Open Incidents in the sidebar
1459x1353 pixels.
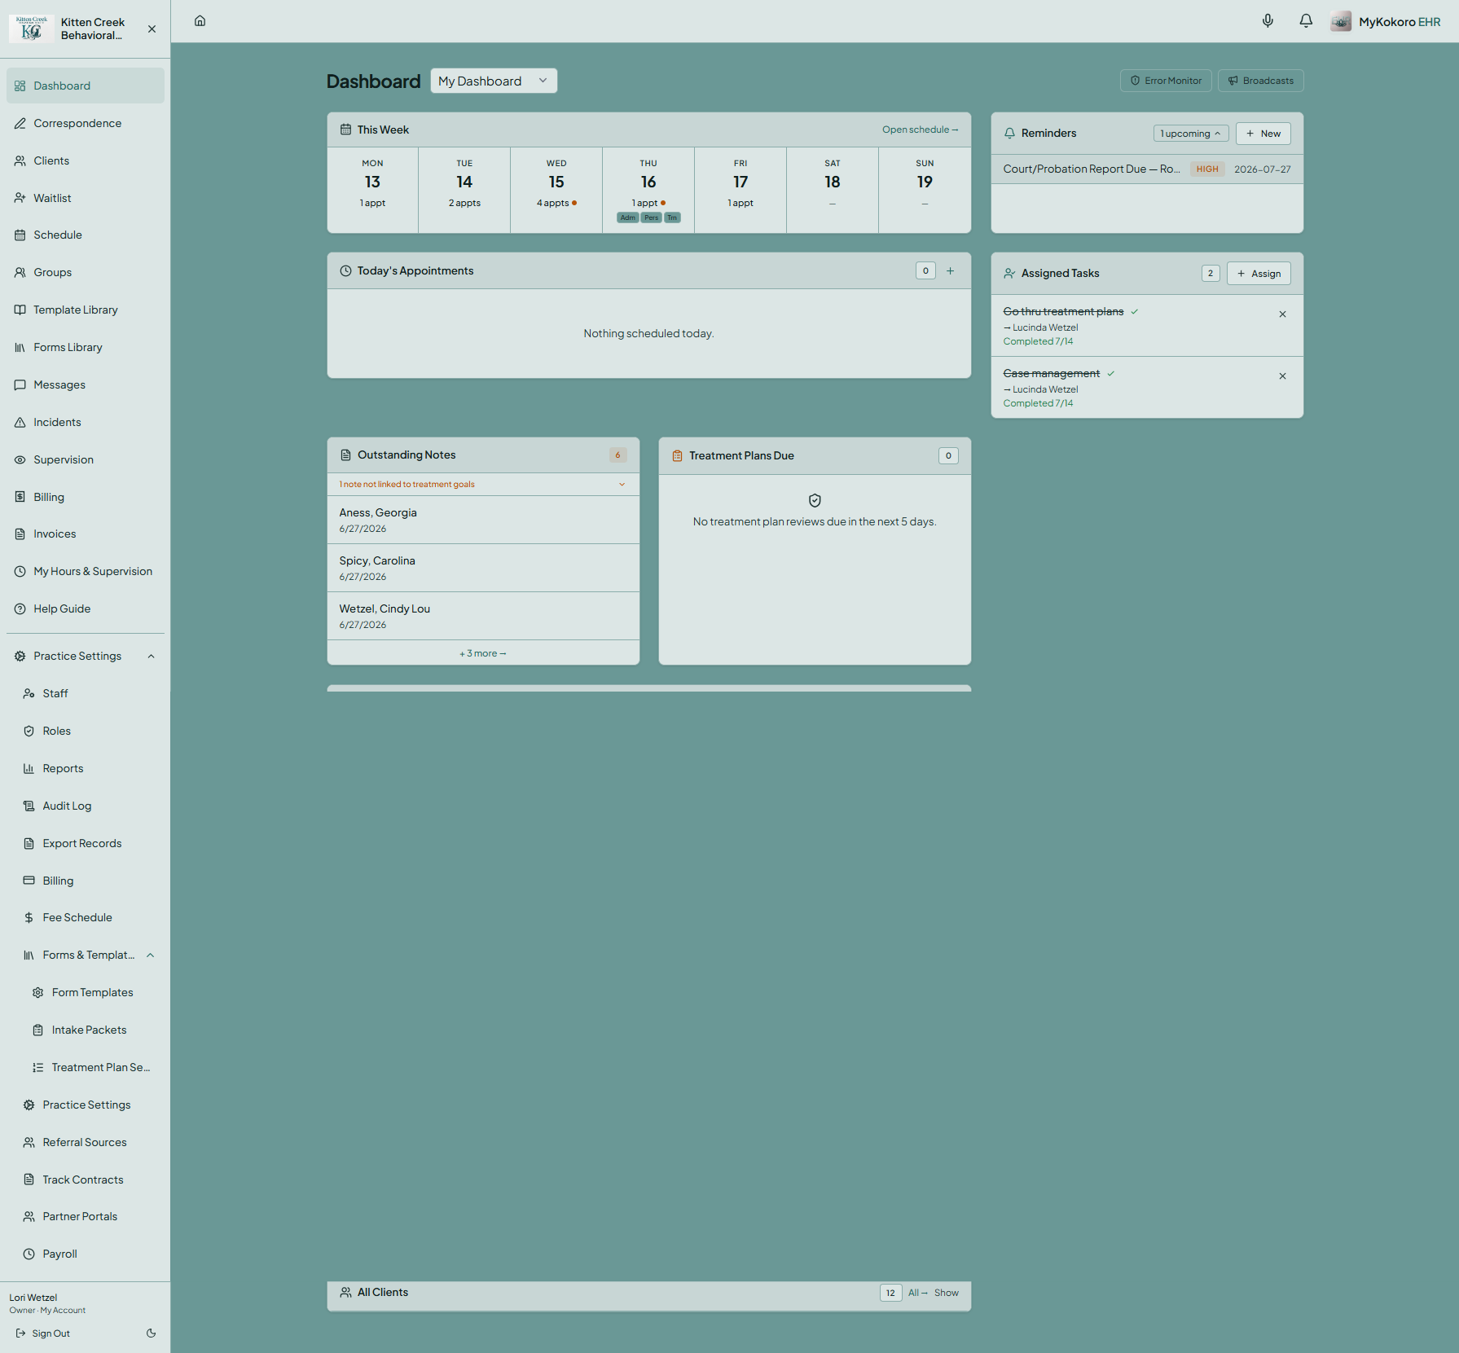click(x=86, y=422)
